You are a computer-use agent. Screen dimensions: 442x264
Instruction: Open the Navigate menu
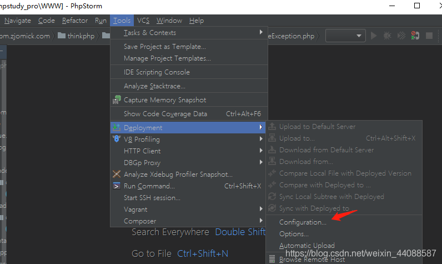click(17, 21)
